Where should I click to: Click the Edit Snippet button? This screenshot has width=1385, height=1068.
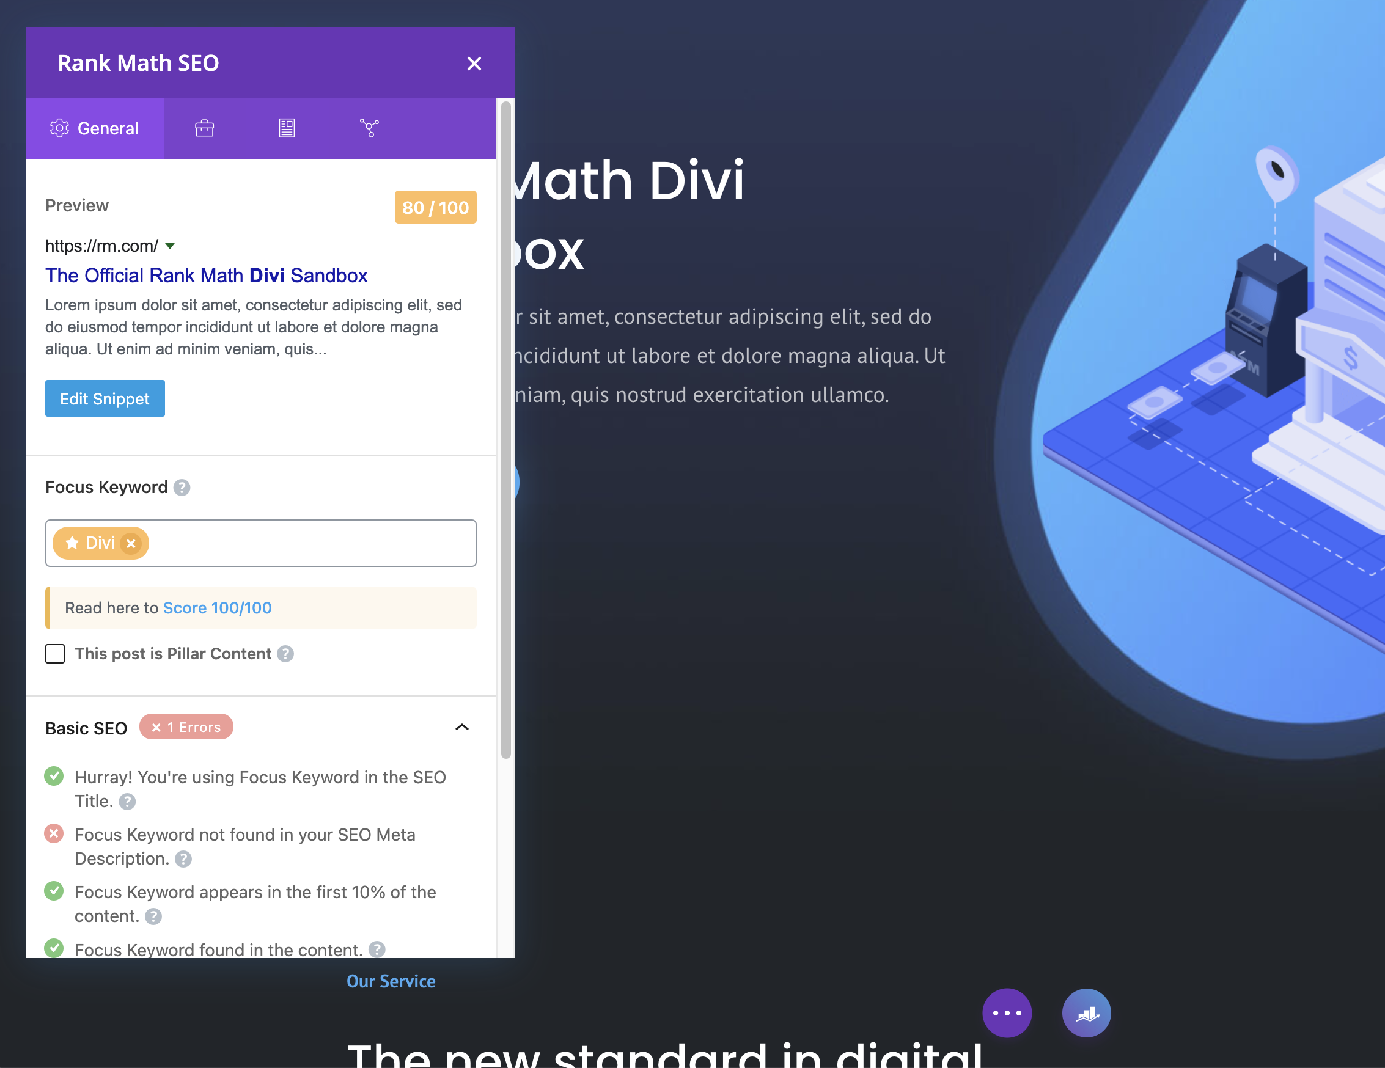[x=105, y=398]
